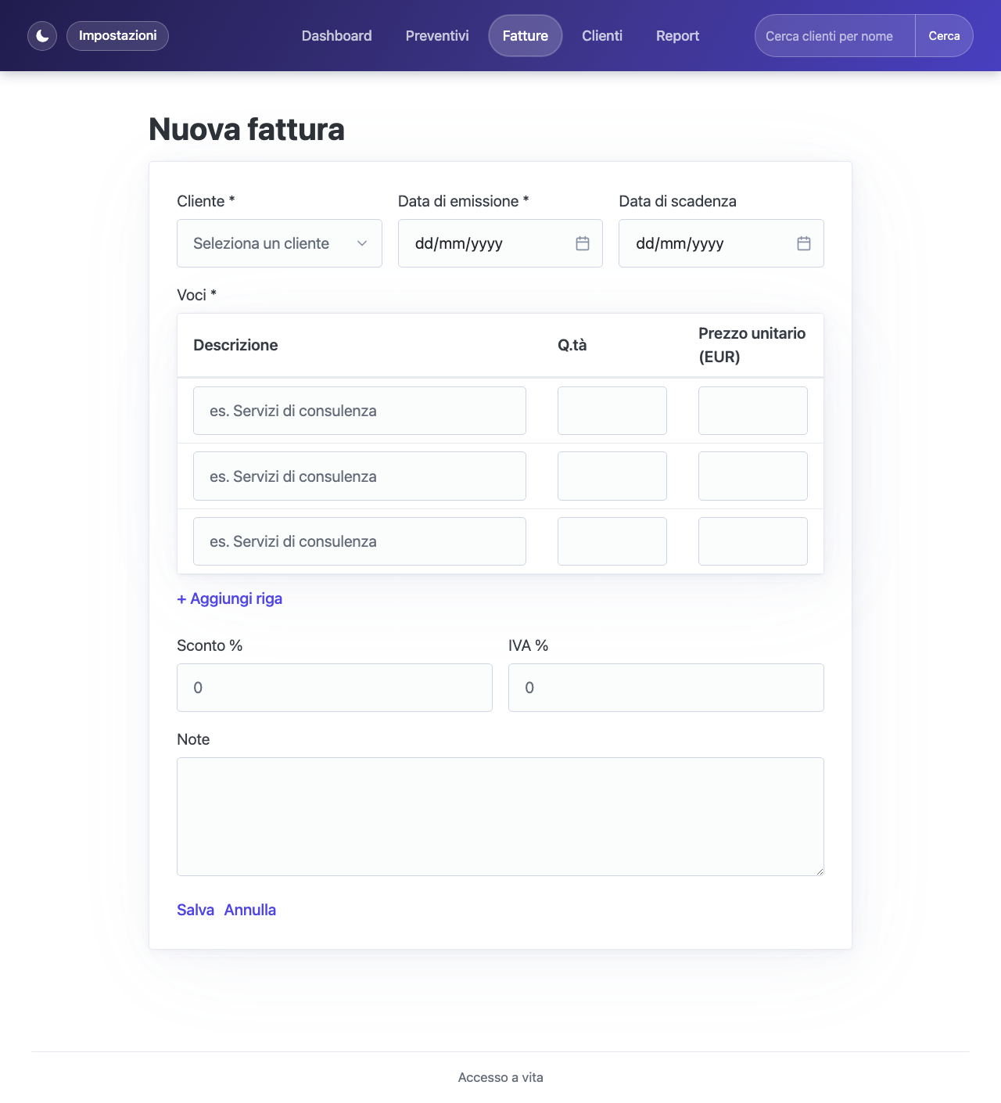Focus the Cerca clienti per nome search field
Viewport: 1001px width, 1103px height.
(x=834, y=36)
